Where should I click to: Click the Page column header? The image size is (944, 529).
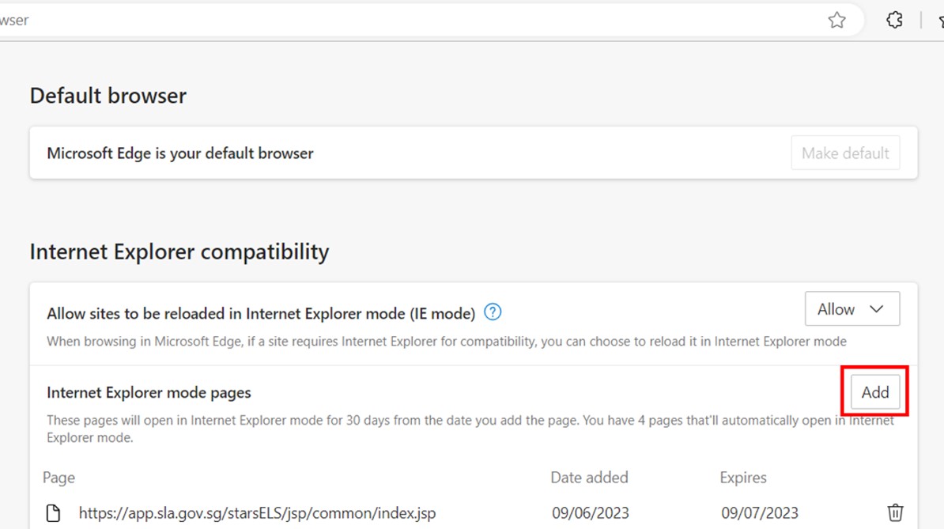tap(59, 478)
